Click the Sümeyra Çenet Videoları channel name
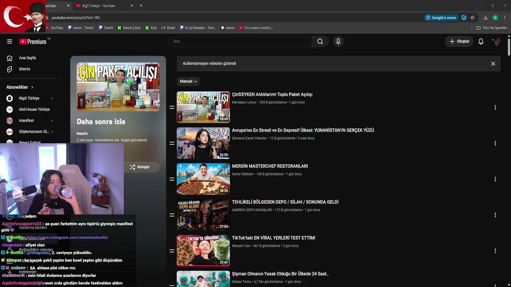 tap(249, 138)
